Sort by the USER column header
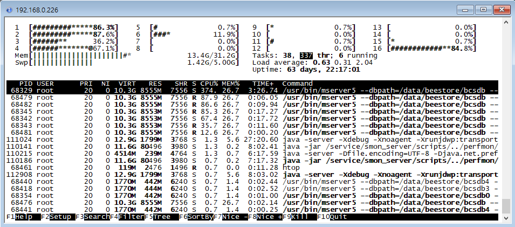Screen dimensions: 515x227 point(45,84)
